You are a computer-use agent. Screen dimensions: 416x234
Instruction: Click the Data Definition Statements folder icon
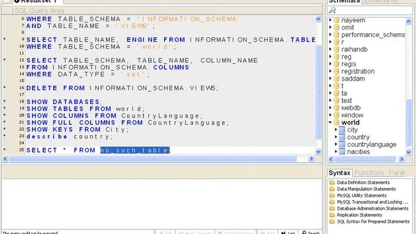coord(332,182)
